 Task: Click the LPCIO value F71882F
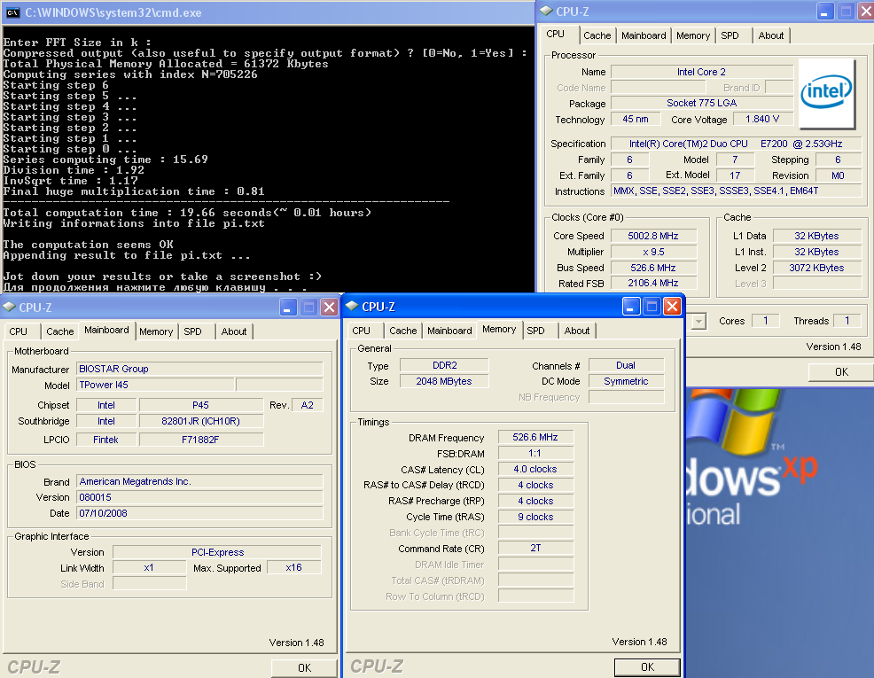coord(200,440)
